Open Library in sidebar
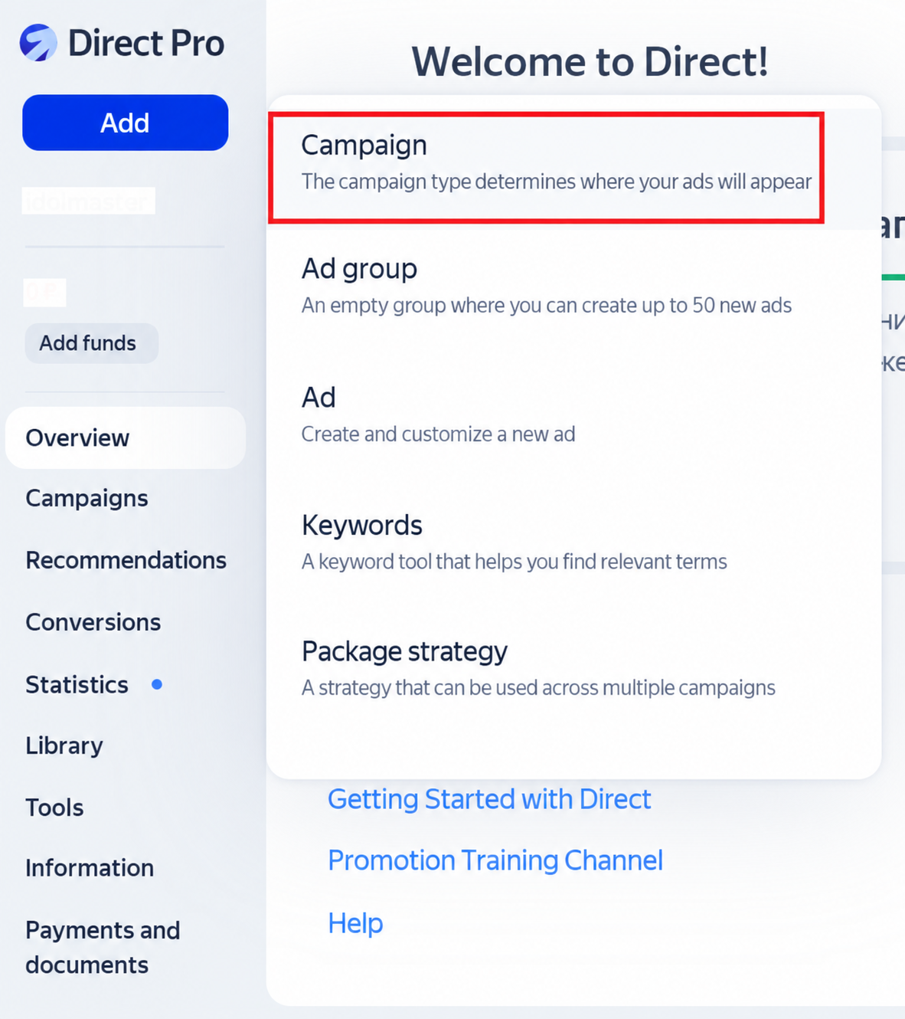Image resolution: width=905 pixels, height=1019 pixels. tap(64, 745)
